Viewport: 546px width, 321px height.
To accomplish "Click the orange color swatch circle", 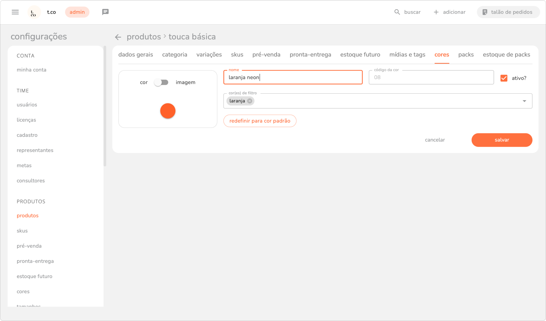I will [x=168, y=111].
